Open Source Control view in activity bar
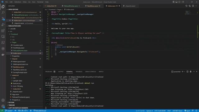The width and height of the screenshot is (199, 112). (x=3, y=19)
